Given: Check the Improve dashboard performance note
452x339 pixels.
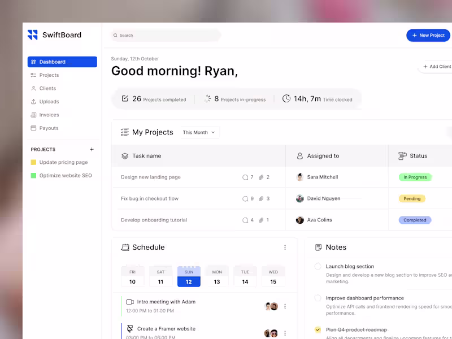Looking at the screenshot, I should click(317, 298).
